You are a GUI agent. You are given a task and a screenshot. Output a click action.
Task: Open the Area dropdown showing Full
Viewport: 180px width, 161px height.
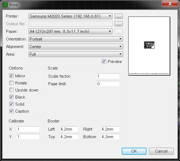click(x=76, y=54)
